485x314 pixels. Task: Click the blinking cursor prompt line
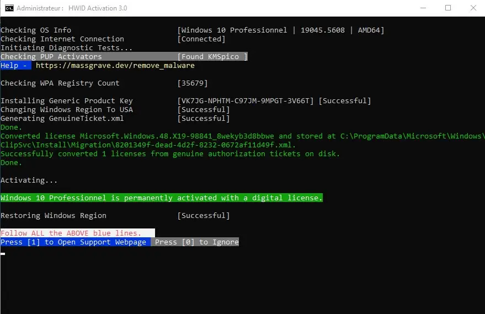click(x=3, y=254)
